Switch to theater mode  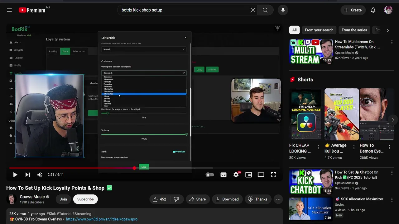pos(261,175)
